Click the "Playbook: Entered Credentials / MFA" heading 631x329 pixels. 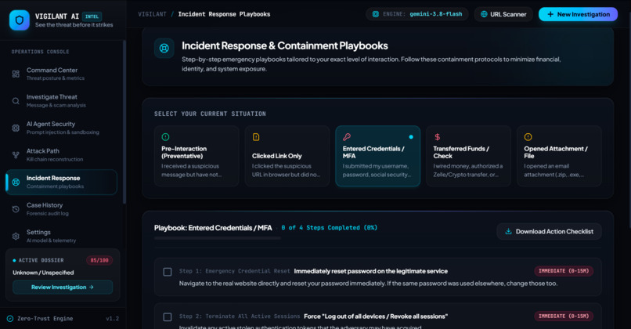213,228
